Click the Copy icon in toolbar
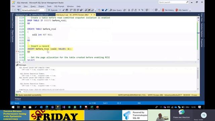Screen dimensions: 215x121 point(132,10)
